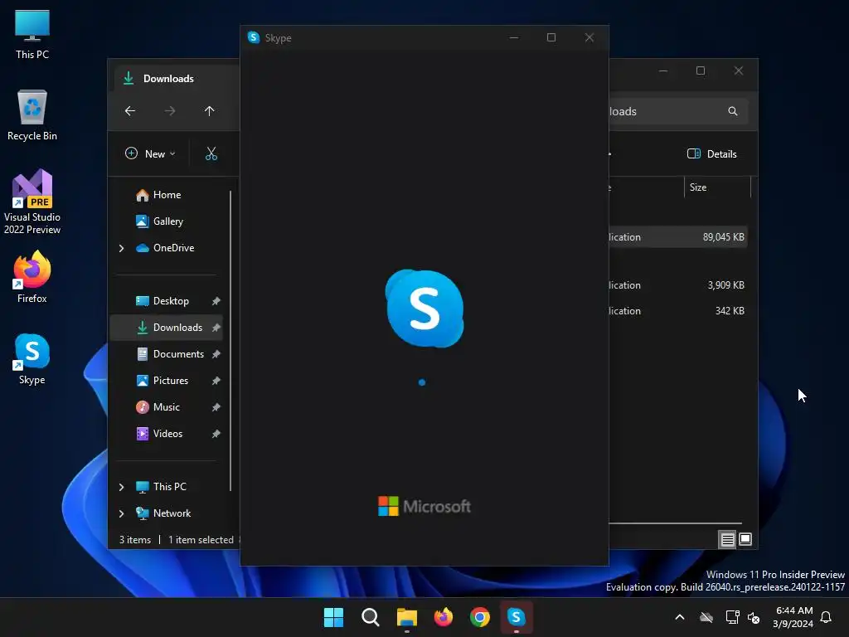This screenshot has height=637, width=849.
Task: Click the OneDrive cloud tray icon
Action: click(706, 617)
